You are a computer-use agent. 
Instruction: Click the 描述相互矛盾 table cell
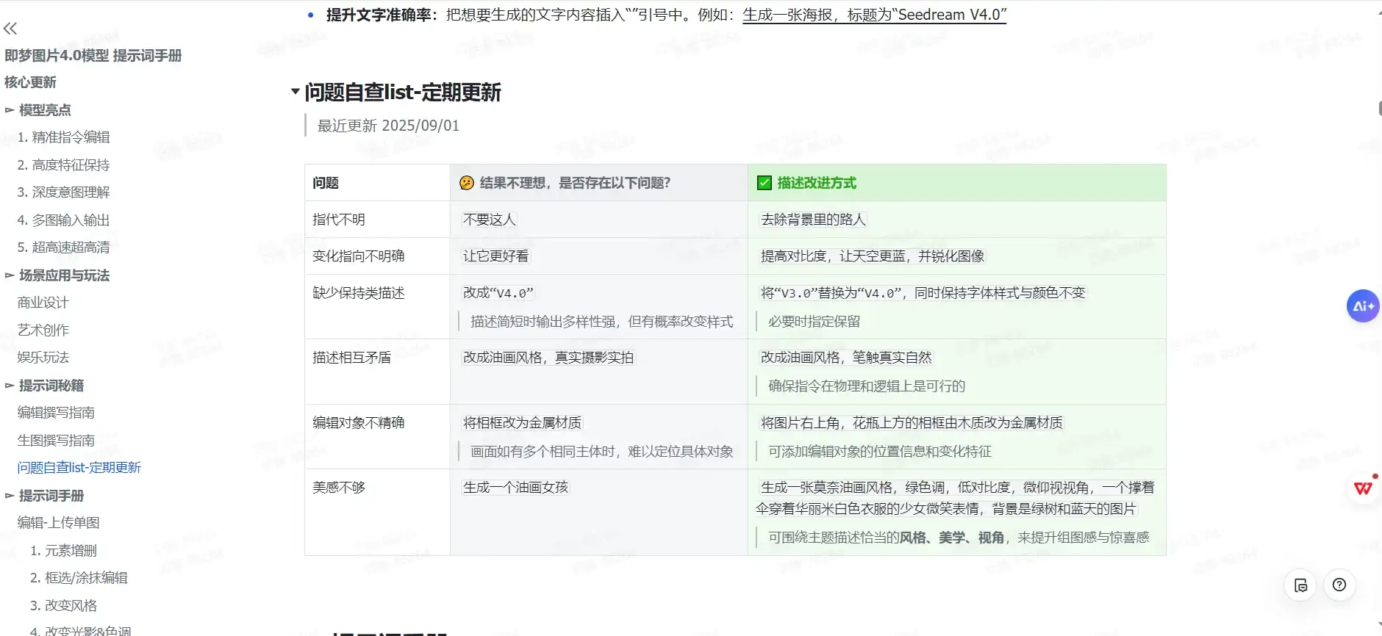(x=377, y=372)
